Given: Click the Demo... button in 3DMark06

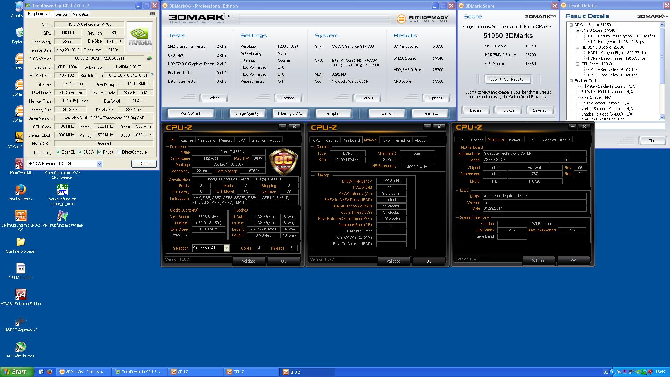Looking at the screenshot, I should (x=388, y=113).
